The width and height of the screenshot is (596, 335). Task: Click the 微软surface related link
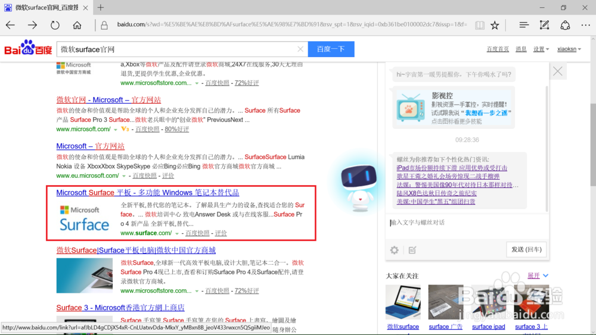pyautogui.click(x=403, y=327)
